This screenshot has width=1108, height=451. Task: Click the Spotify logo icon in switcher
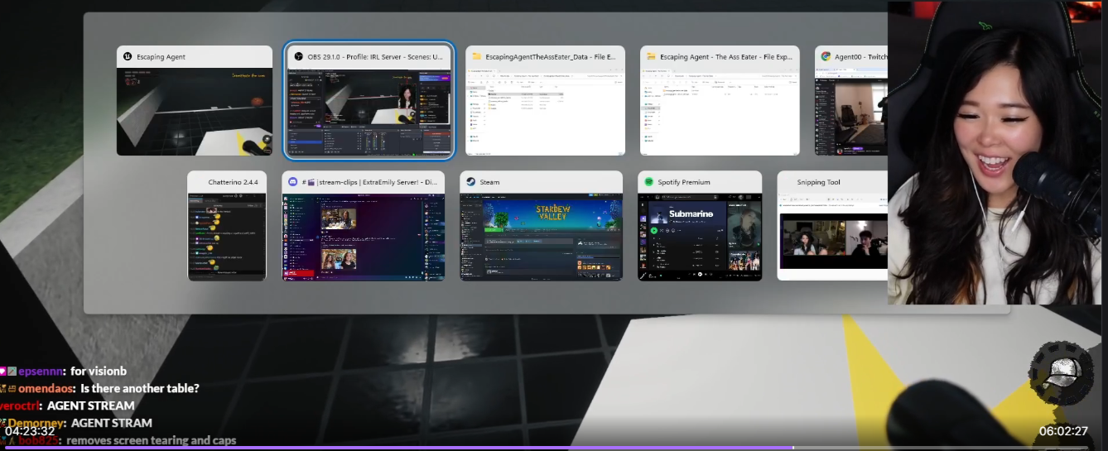(649, 182)
